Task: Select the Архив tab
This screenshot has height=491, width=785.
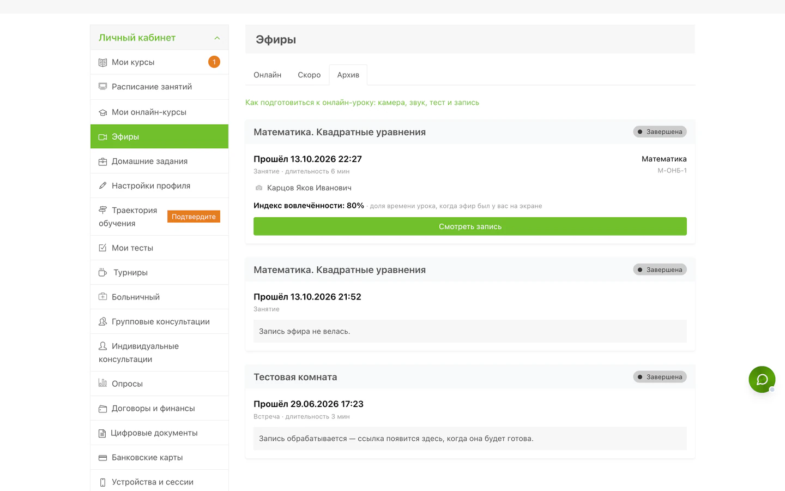Action: [x=348, y=75]
